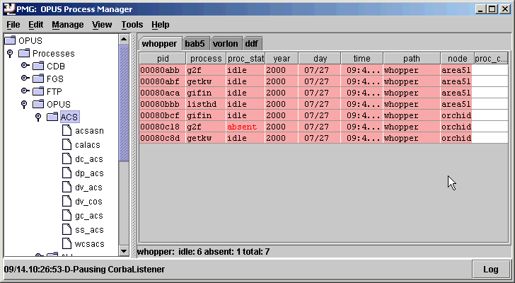Open the Manage menu
The image size is (515, 283).
[67, 25]
